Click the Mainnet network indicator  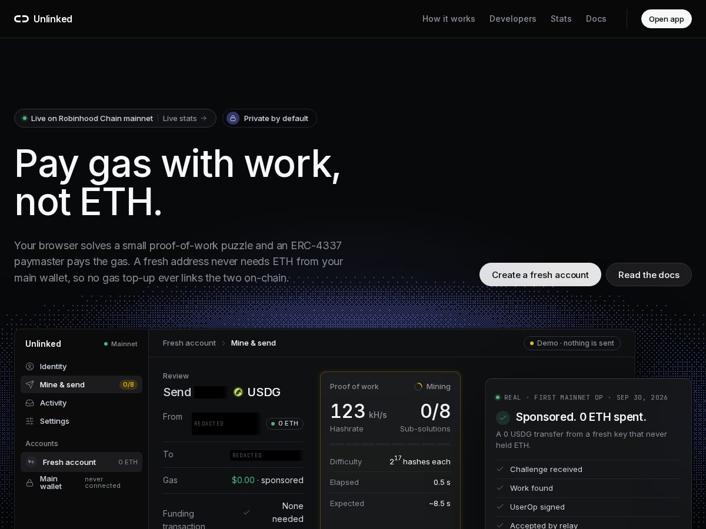[x=121, y=344]
